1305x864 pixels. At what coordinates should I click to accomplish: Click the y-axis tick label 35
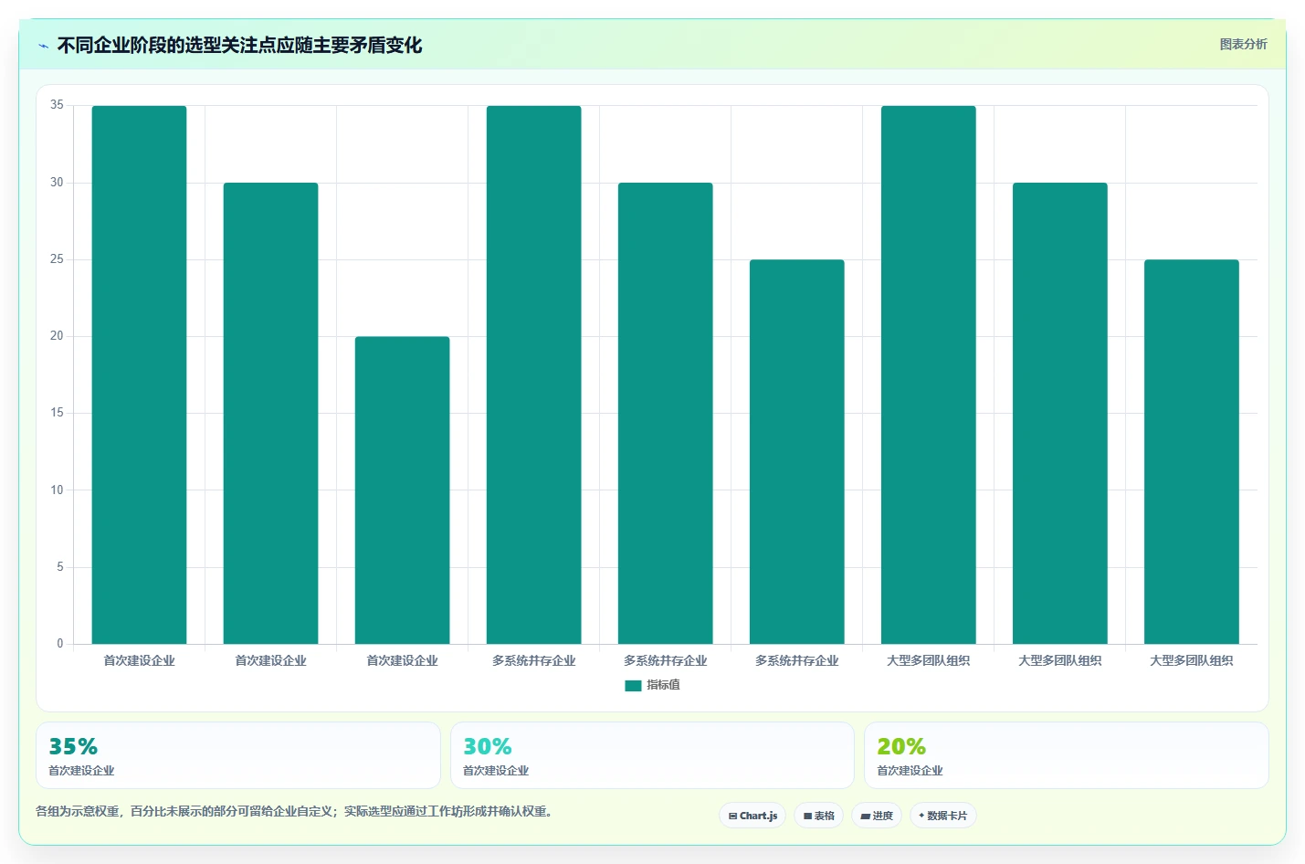[x=57, y=105]
